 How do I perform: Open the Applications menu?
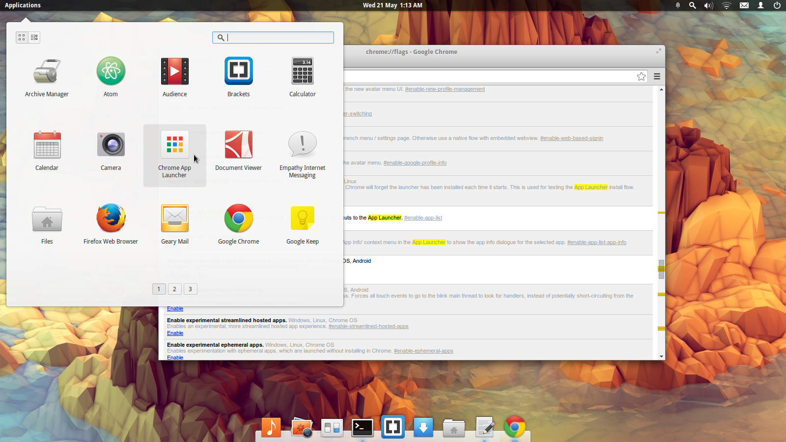pyautogui.click(x=22, y=5)
